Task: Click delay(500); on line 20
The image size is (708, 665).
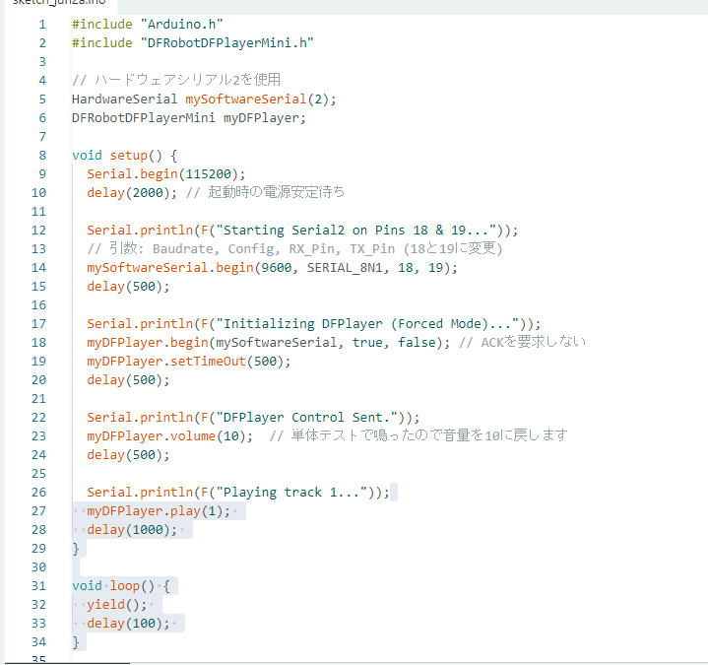Action: click(x=128, y=380)
